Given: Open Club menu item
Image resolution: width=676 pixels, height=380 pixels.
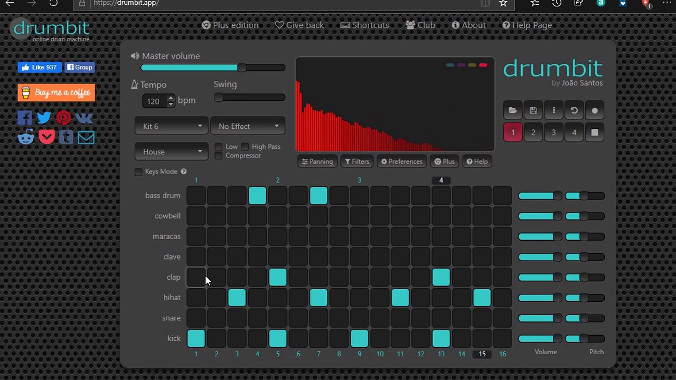Looking at the screenshot, I should [421, 25].
